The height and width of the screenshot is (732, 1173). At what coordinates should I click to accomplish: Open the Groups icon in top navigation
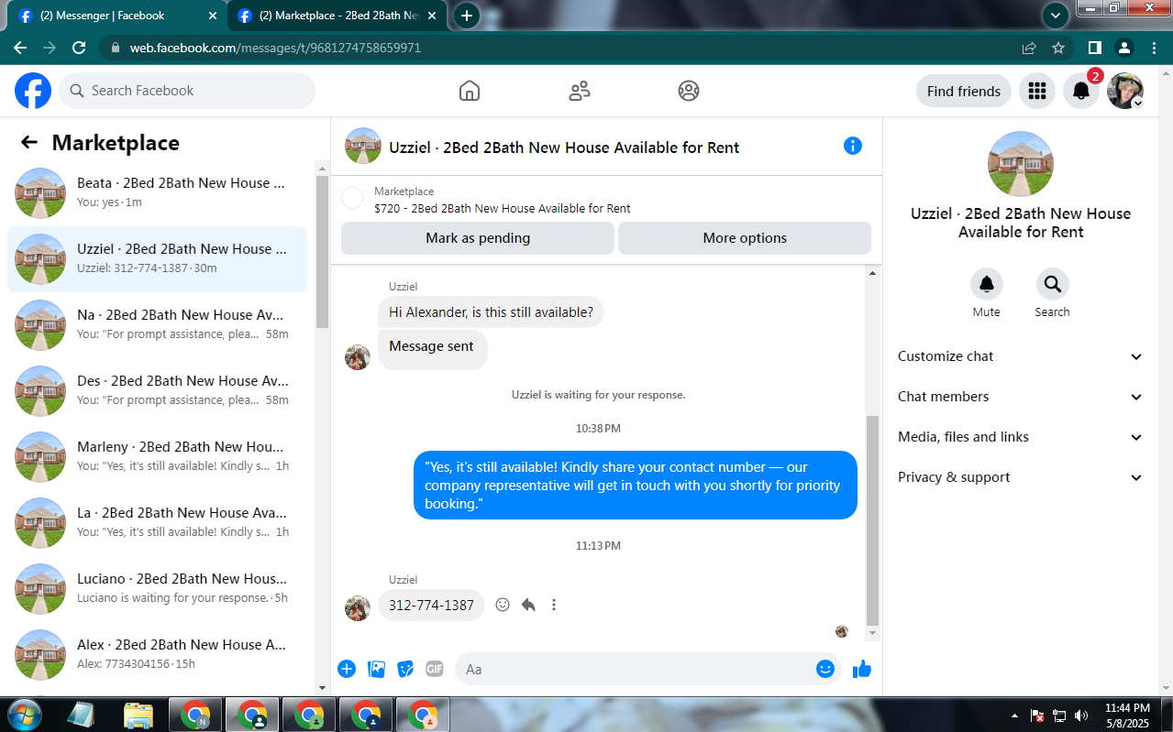[x=689, y=91]
